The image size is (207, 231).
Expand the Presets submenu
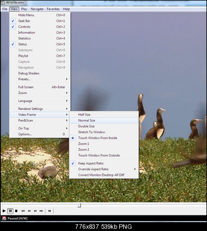(40, 79)
